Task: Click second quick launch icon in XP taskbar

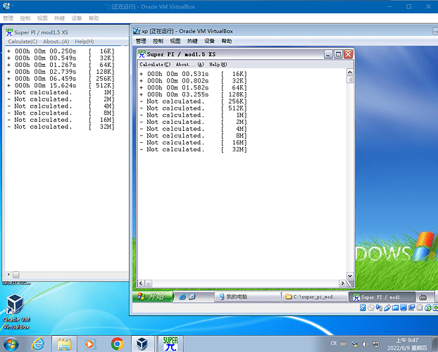Action: pos(192,296)
